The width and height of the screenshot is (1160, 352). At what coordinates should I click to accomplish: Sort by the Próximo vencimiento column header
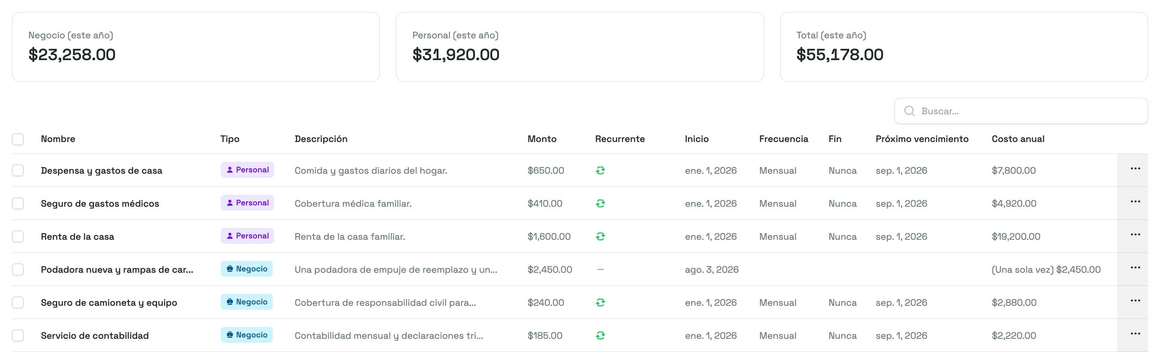point(922,139)
